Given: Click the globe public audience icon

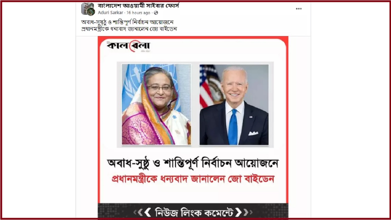Looking at the screenshot, I should 156,13.
